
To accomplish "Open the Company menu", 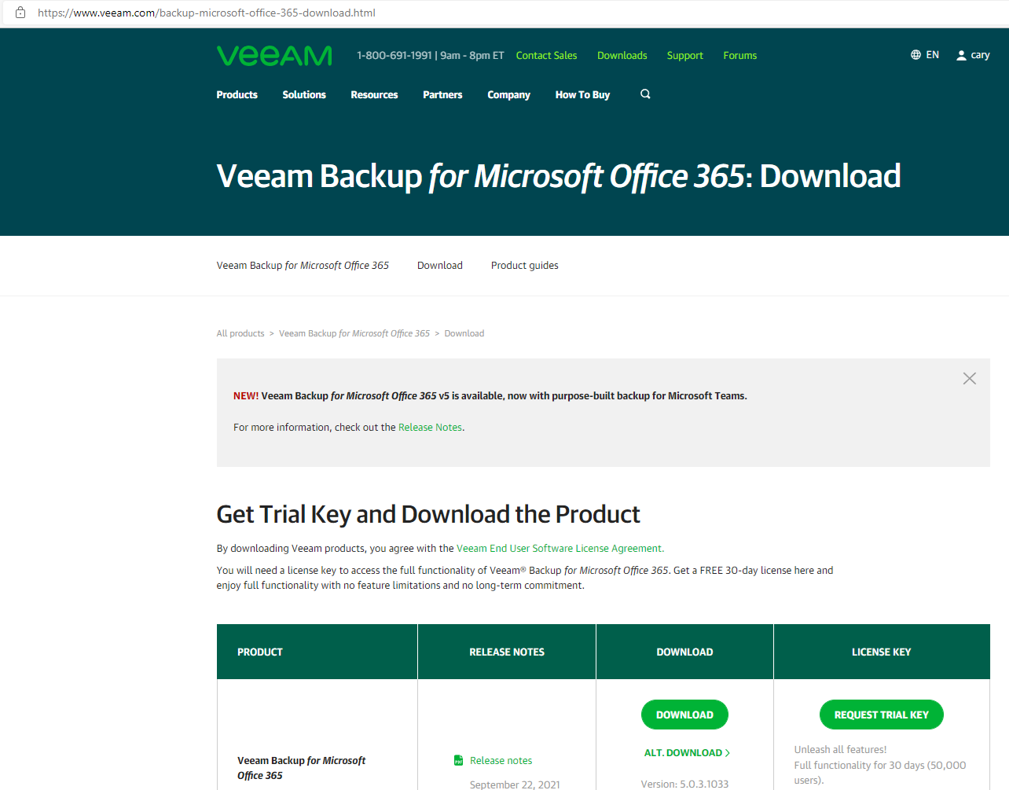I will pos(508,95).
